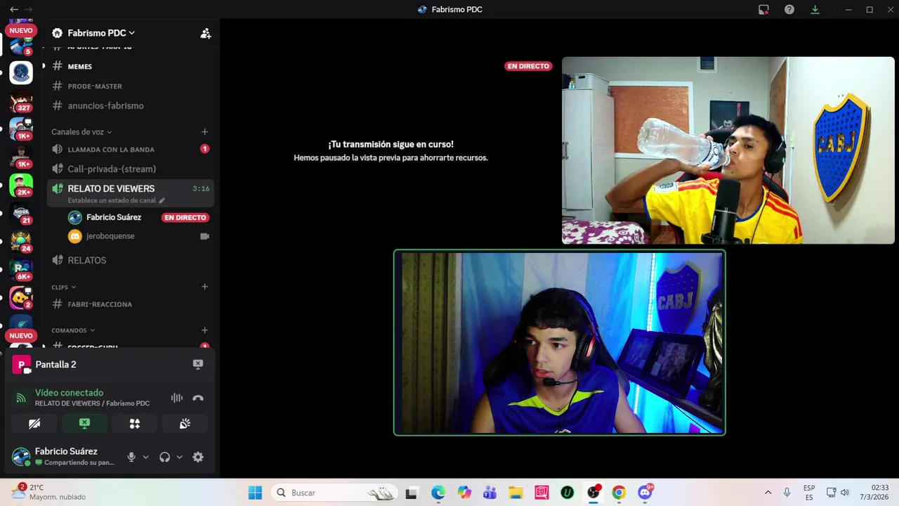Screen dimensions: 899x506
Task: Toggle screen share button
Action: tap(84, 423)
